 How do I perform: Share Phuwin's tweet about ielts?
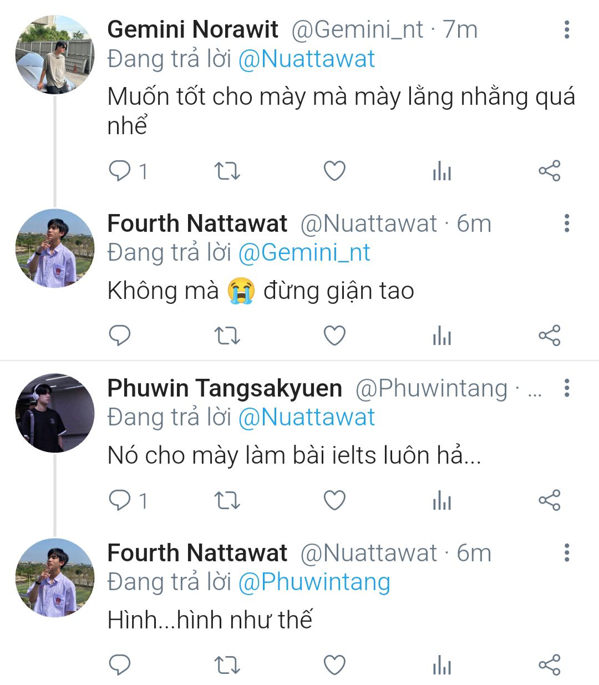point(549,500)
